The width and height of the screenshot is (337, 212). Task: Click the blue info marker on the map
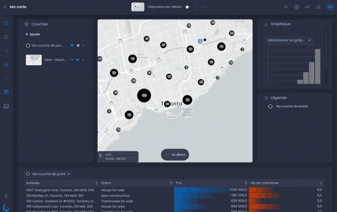(200, 41)
